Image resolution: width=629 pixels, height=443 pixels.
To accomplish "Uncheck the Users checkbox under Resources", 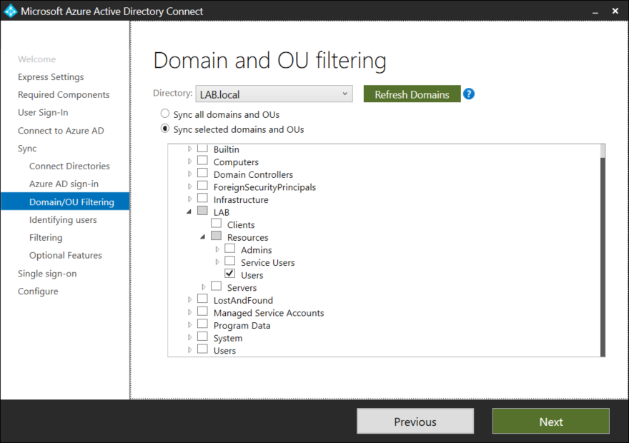I will tap(230, 274).
